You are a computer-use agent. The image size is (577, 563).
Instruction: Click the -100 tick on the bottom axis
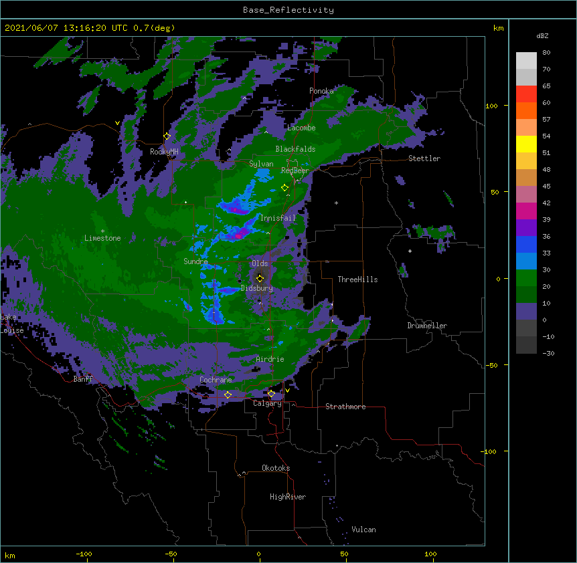84,554
